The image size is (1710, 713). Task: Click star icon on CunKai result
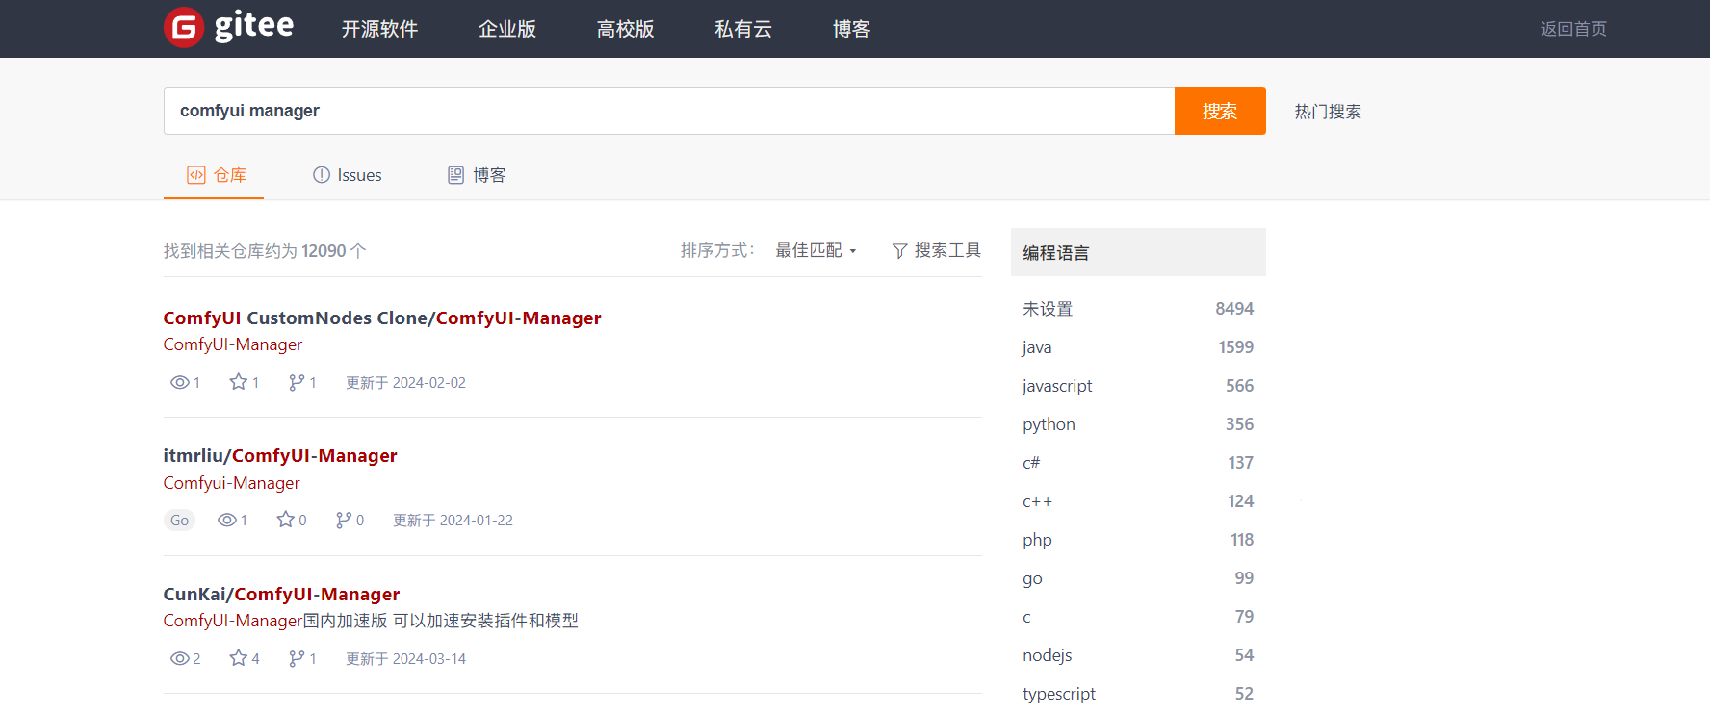(x=238, y=658)
